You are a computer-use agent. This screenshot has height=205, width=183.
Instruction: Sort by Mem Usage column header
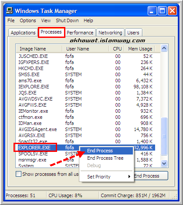(140, 49)
